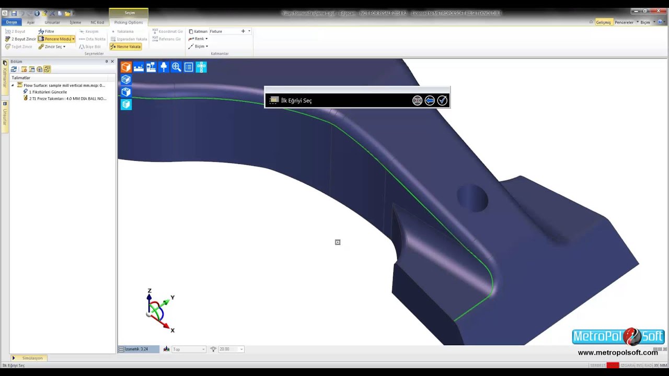Switch to the Picking Options tab
This screenshot has height=376, width=669.
click(129, 22)
